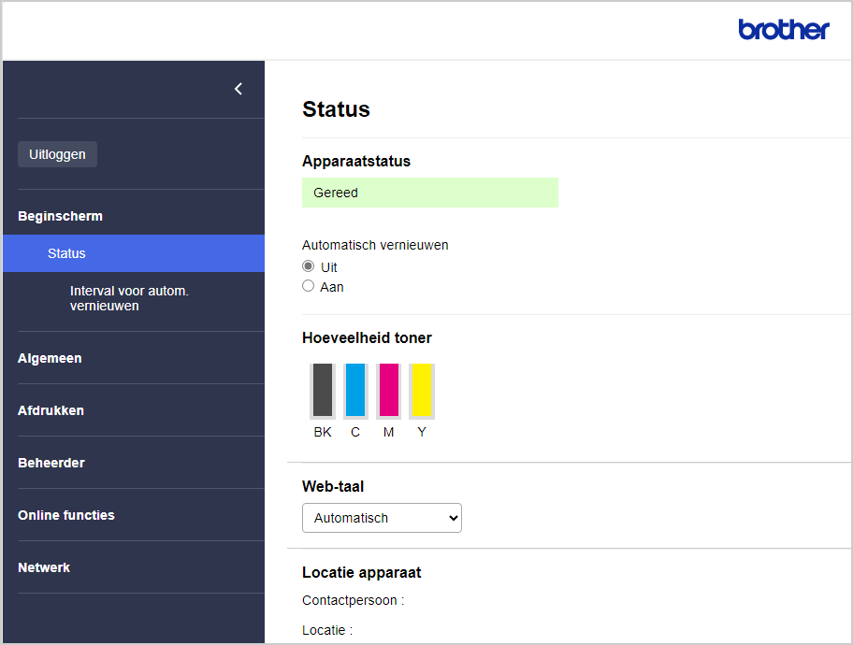The image size is (853, 645).
Task: Click the yellow toner level bar
Action: pyautogui.click(x=422, y=391)
